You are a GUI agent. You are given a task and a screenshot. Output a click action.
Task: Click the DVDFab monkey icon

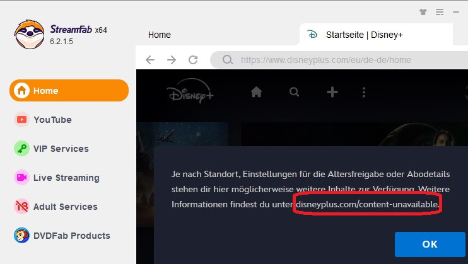click(x=21, y=236)
